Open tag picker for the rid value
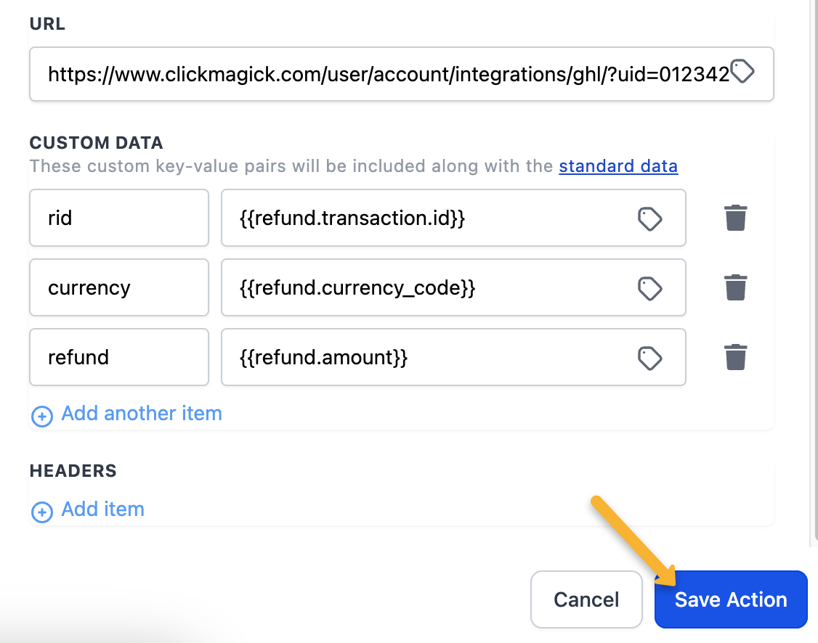Screen dimensions: 818x643 click(x=649, y=218)
